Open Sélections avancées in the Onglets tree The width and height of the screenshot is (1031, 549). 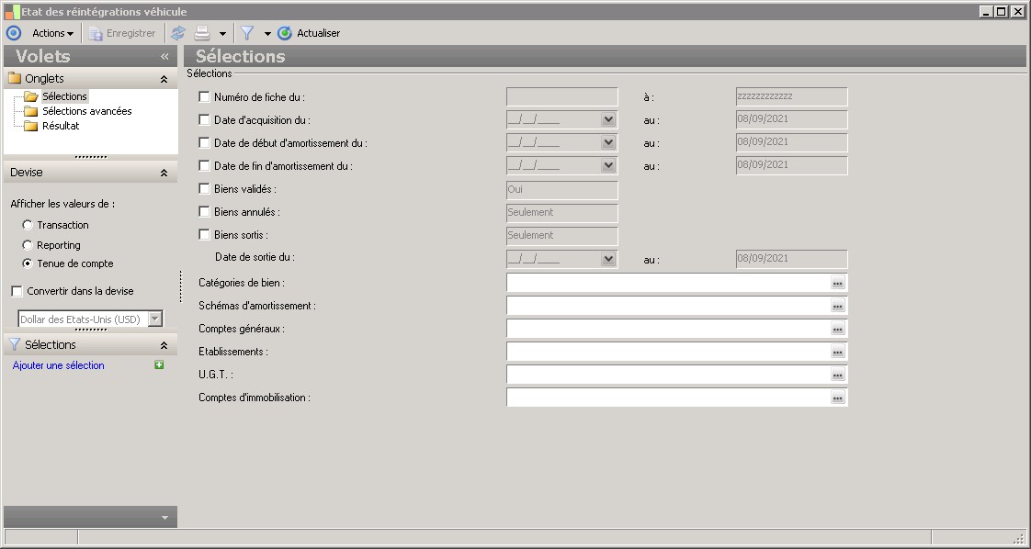point(86,111)
